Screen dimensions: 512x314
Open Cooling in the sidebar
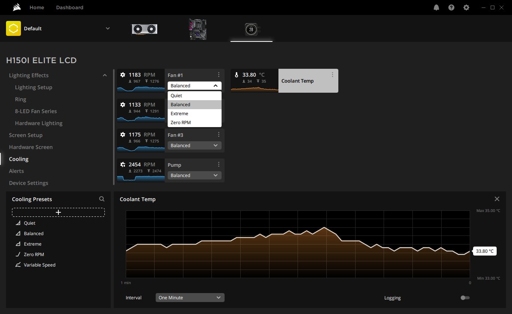click(x=19, y=159)
